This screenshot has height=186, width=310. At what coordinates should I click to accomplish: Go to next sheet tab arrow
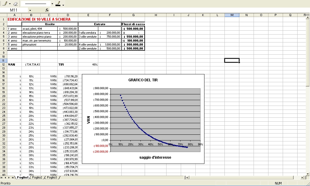click(9, 178)
